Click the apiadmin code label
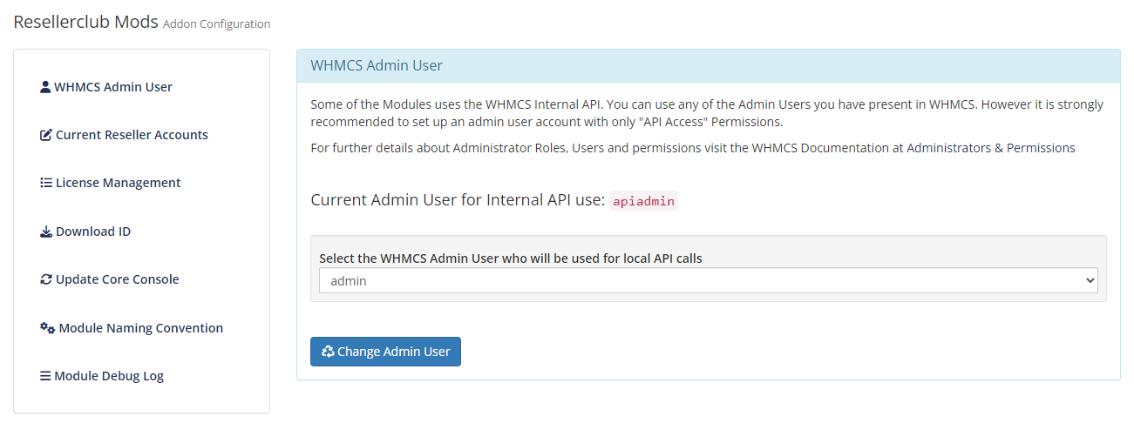 pyautogui.click(x=643, y=201)
